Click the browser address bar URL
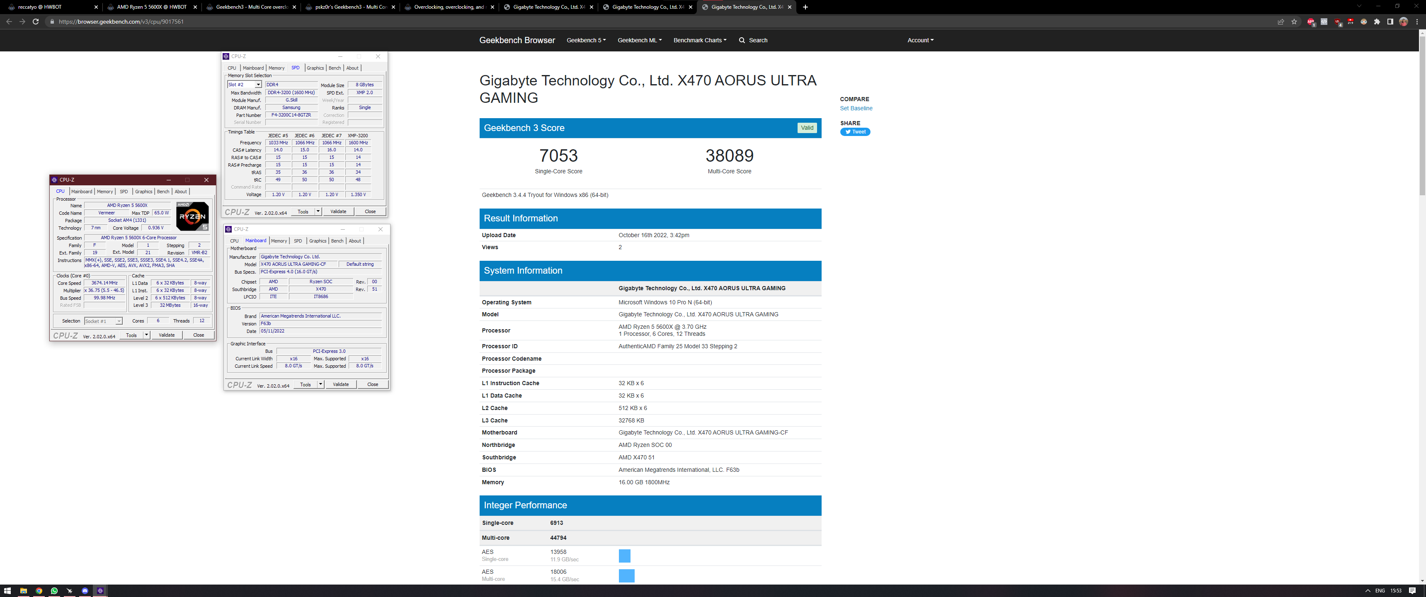The height and width of the screenshot is (597, 1426). tap(121, 22)
